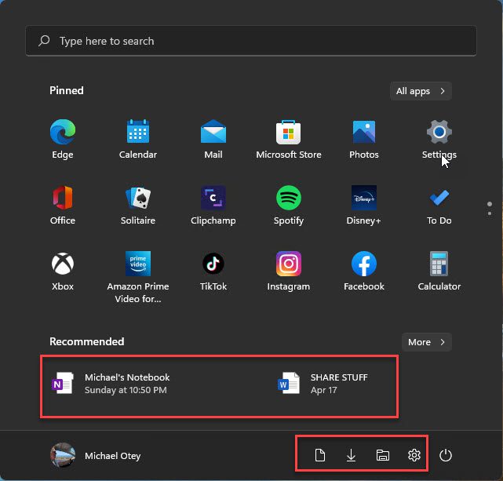Launch the Mail app

pyautogui.click(x=213, y=139)
